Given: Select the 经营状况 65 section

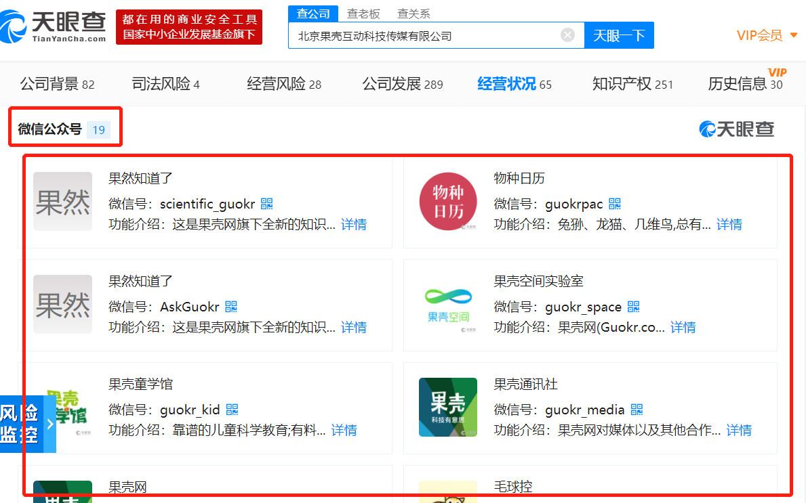Looking at the screenshot, I should pyautogui.click(x=514, y=84).
